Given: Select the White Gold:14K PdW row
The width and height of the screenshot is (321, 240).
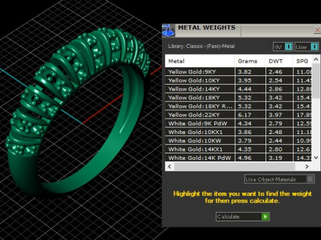Looking at the screenshot, I should tap(238, 158).
